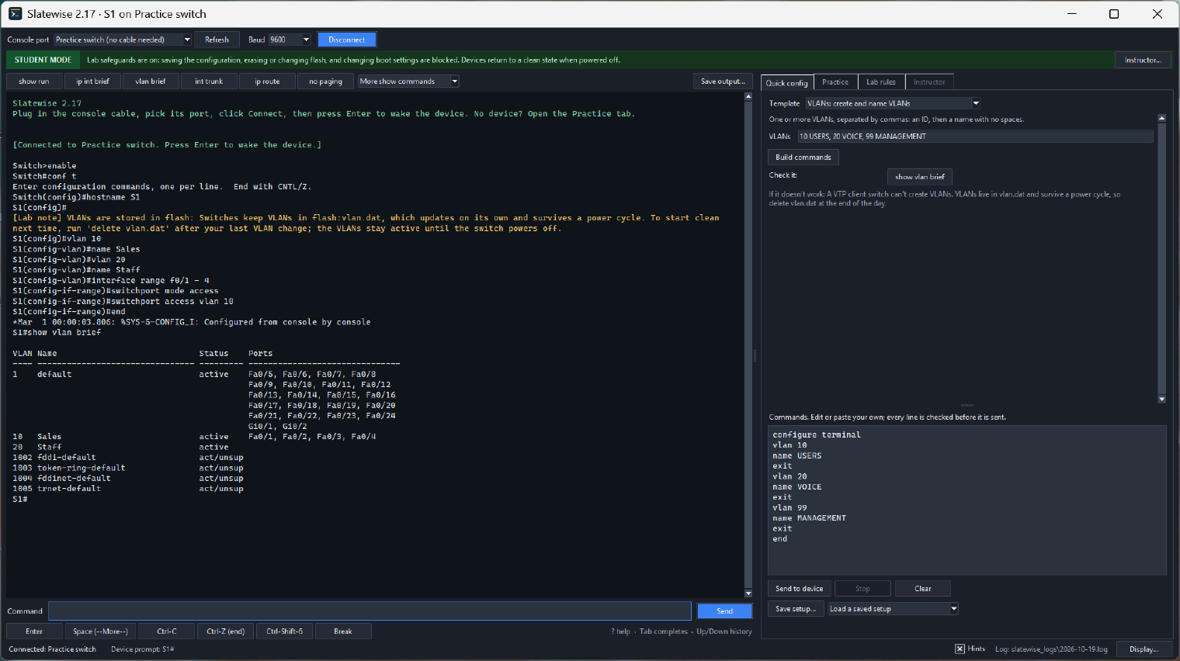This screenshot has height=661, width=1180.
Task: Send Ctrl-C to the device
Action: (x=167, y=632)
